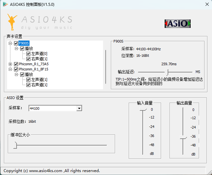Toggle Phicomm_R1_8F15 device checkbox
Screen dimensions: 212x175
point(16,69)
